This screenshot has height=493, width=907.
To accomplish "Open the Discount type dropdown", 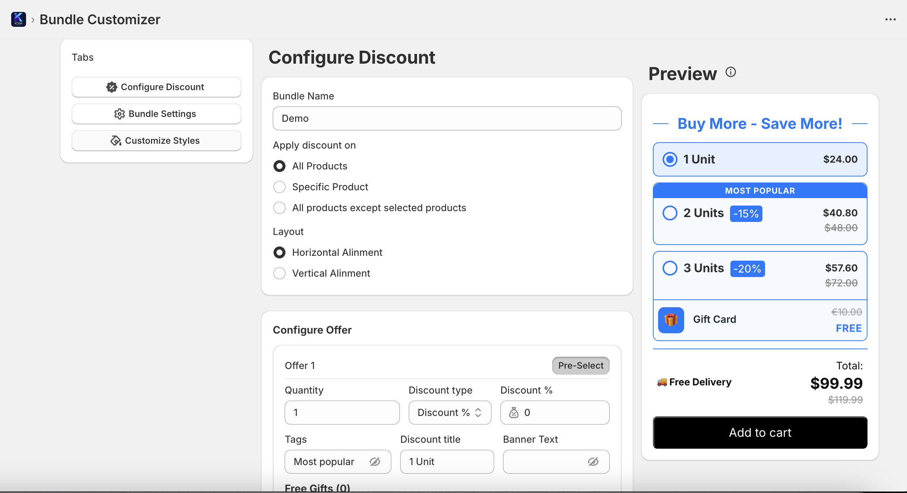I will click(449, 413).
